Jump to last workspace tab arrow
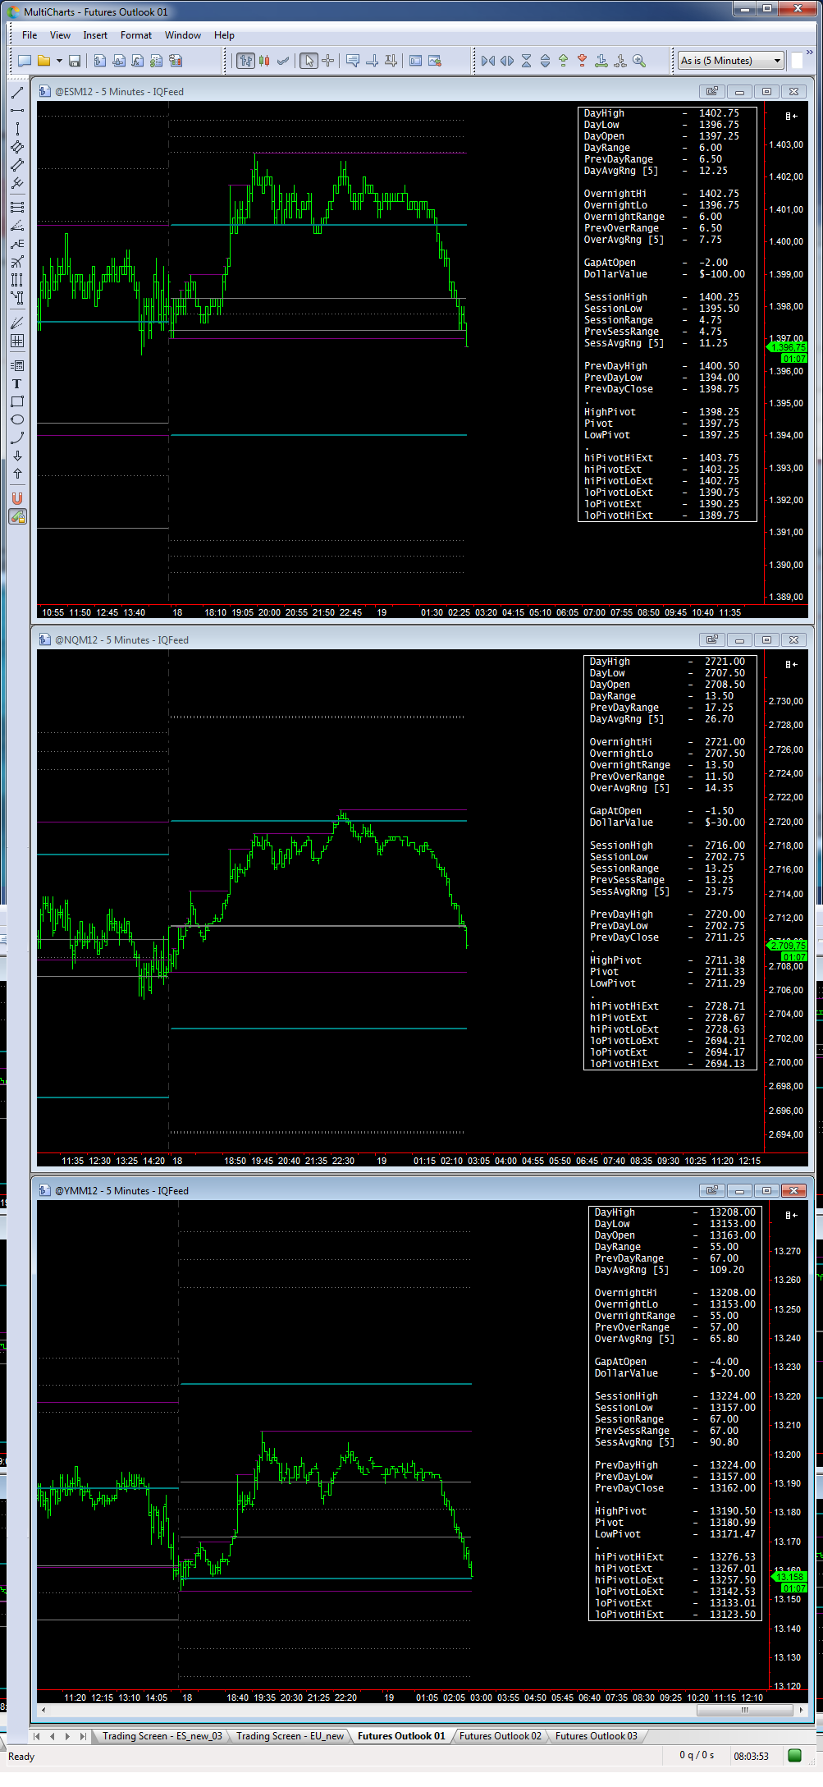The width and height of the screenshot is (823, 1787). (x=83, y=1736)
